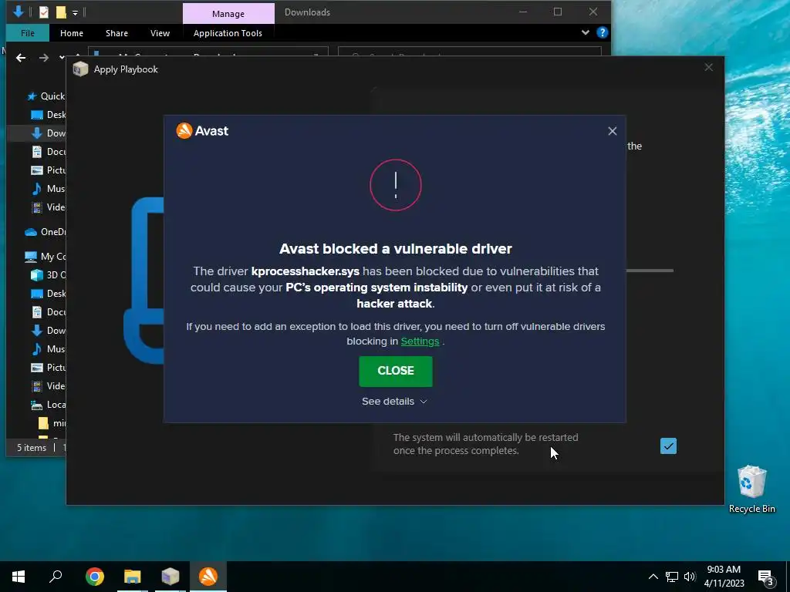Open Documents under Quick access

[48, 152]
